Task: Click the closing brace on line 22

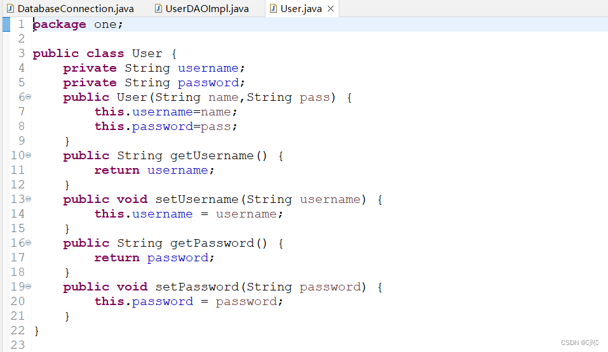Action: click(x=37, y=331)
